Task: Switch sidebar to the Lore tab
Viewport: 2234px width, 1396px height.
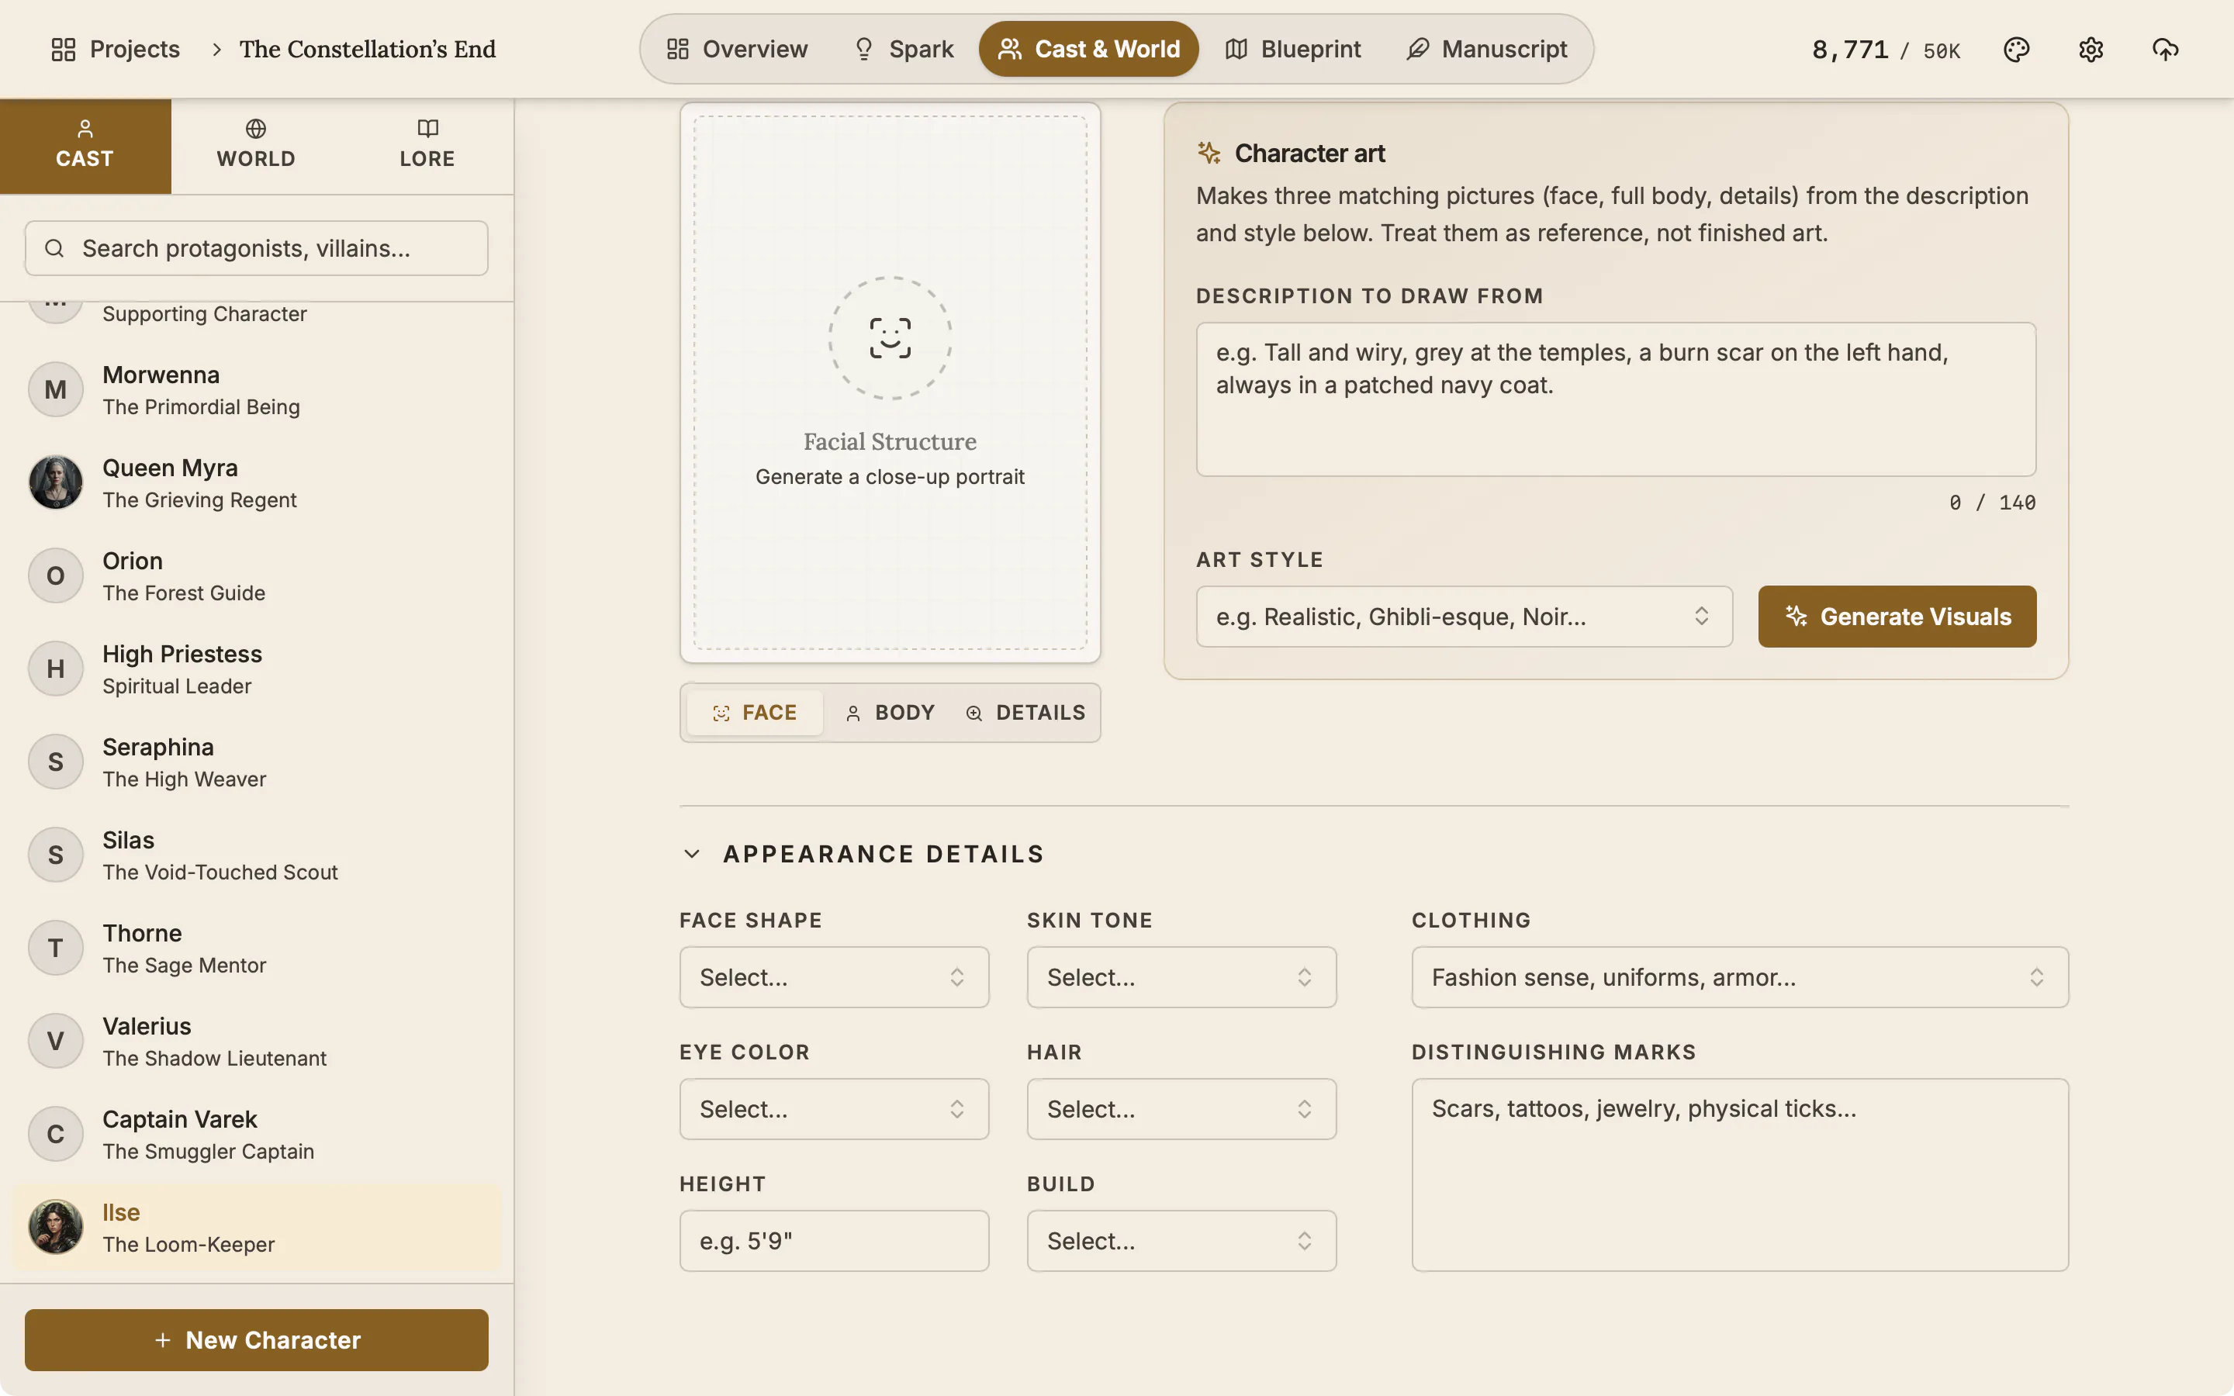Action: coord(427,145)
